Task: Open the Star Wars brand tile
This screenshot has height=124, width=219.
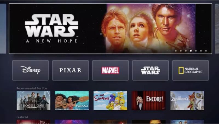Action: pos(150,70)
